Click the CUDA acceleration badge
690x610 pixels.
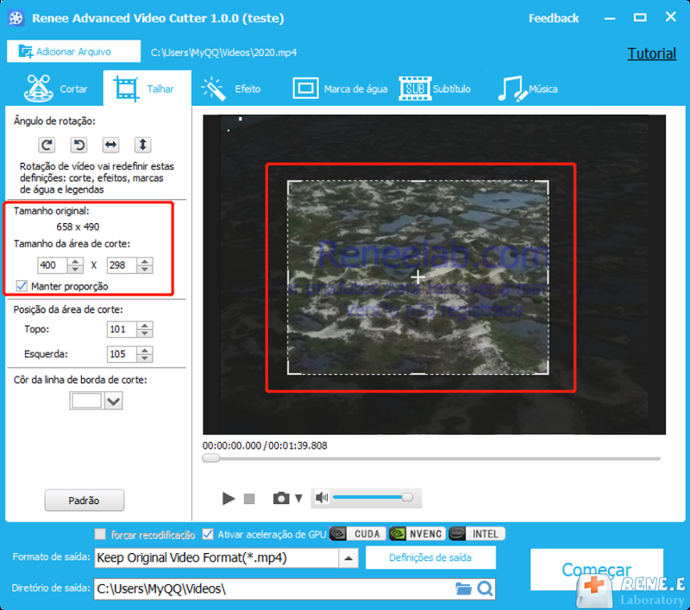pyautogui.click(x=358, y=533)
